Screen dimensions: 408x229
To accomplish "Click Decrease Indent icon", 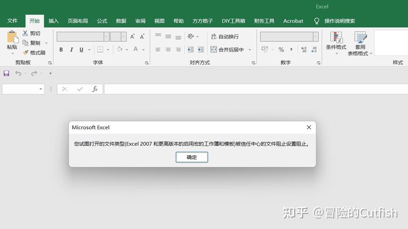I will 191,49.
